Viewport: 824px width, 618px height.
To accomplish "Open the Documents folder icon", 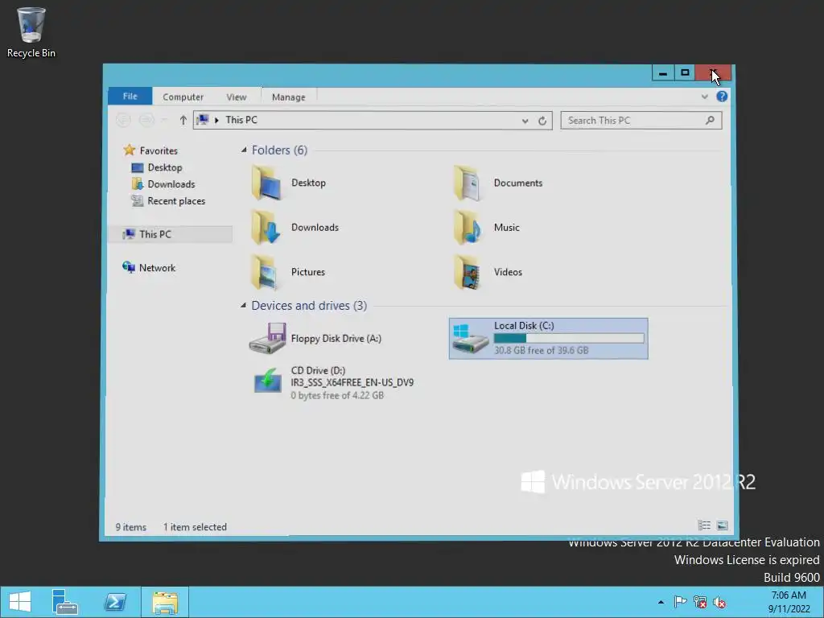I will (468, 183).
